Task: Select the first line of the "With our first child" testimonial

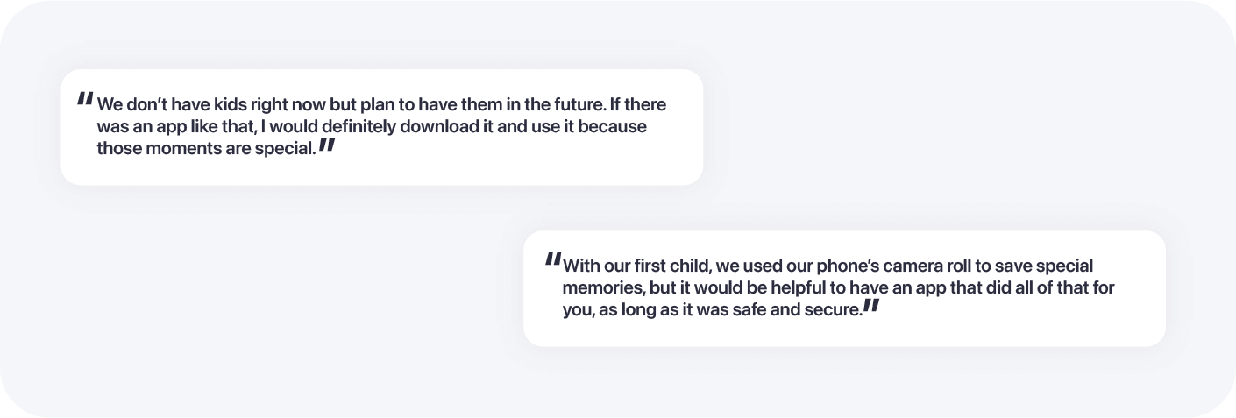Action: pos(828,266)
